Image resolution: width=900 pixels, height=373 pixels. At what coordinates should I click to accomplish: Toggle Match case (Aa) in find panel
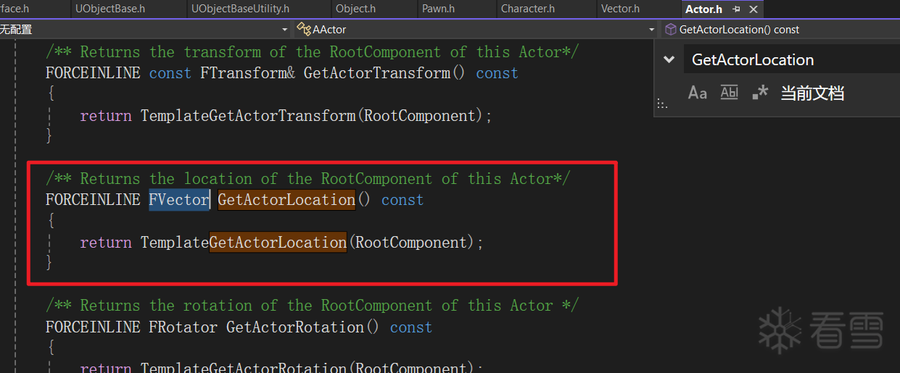[697, 93]
